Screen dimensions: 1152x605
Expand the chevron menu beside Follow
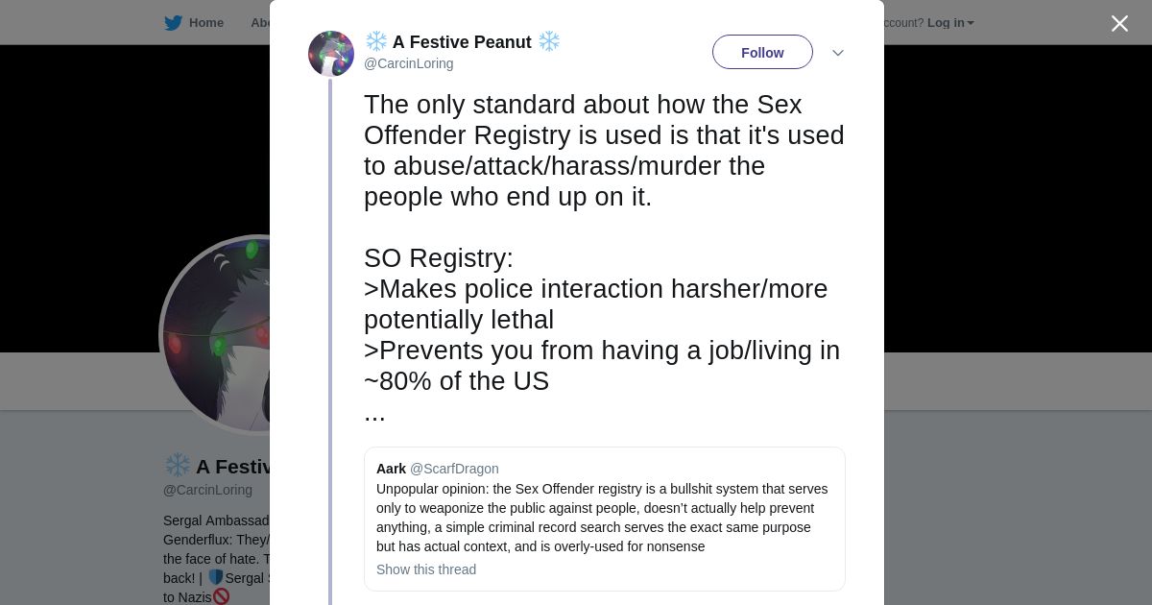pos(837,53)
